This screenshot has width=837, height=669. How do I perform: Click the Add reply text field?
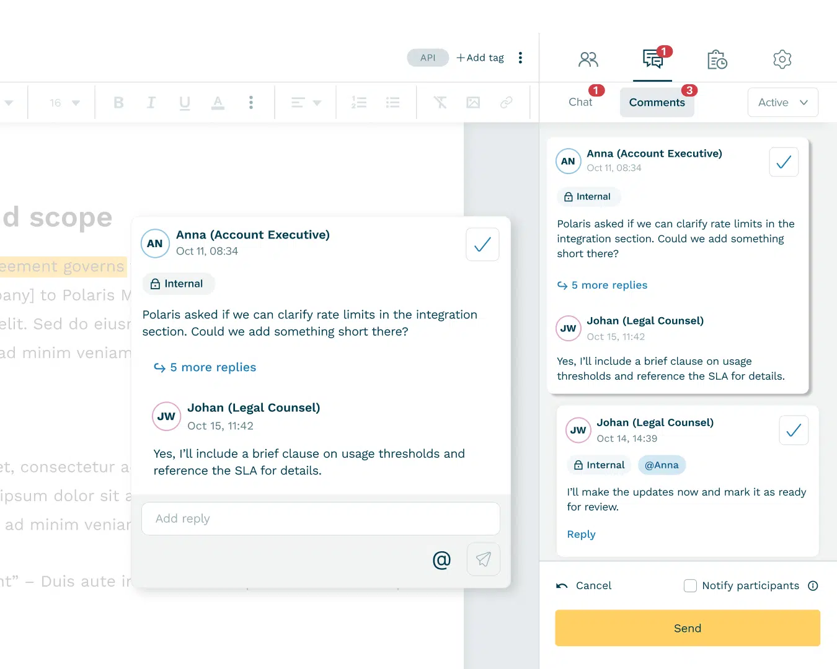(x=321, y=518)
